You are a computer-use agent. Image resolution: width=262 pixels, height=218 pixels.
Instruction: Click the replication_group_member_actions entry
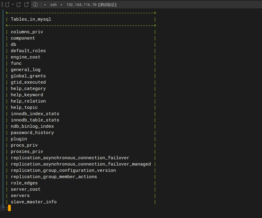click(54, 177)
